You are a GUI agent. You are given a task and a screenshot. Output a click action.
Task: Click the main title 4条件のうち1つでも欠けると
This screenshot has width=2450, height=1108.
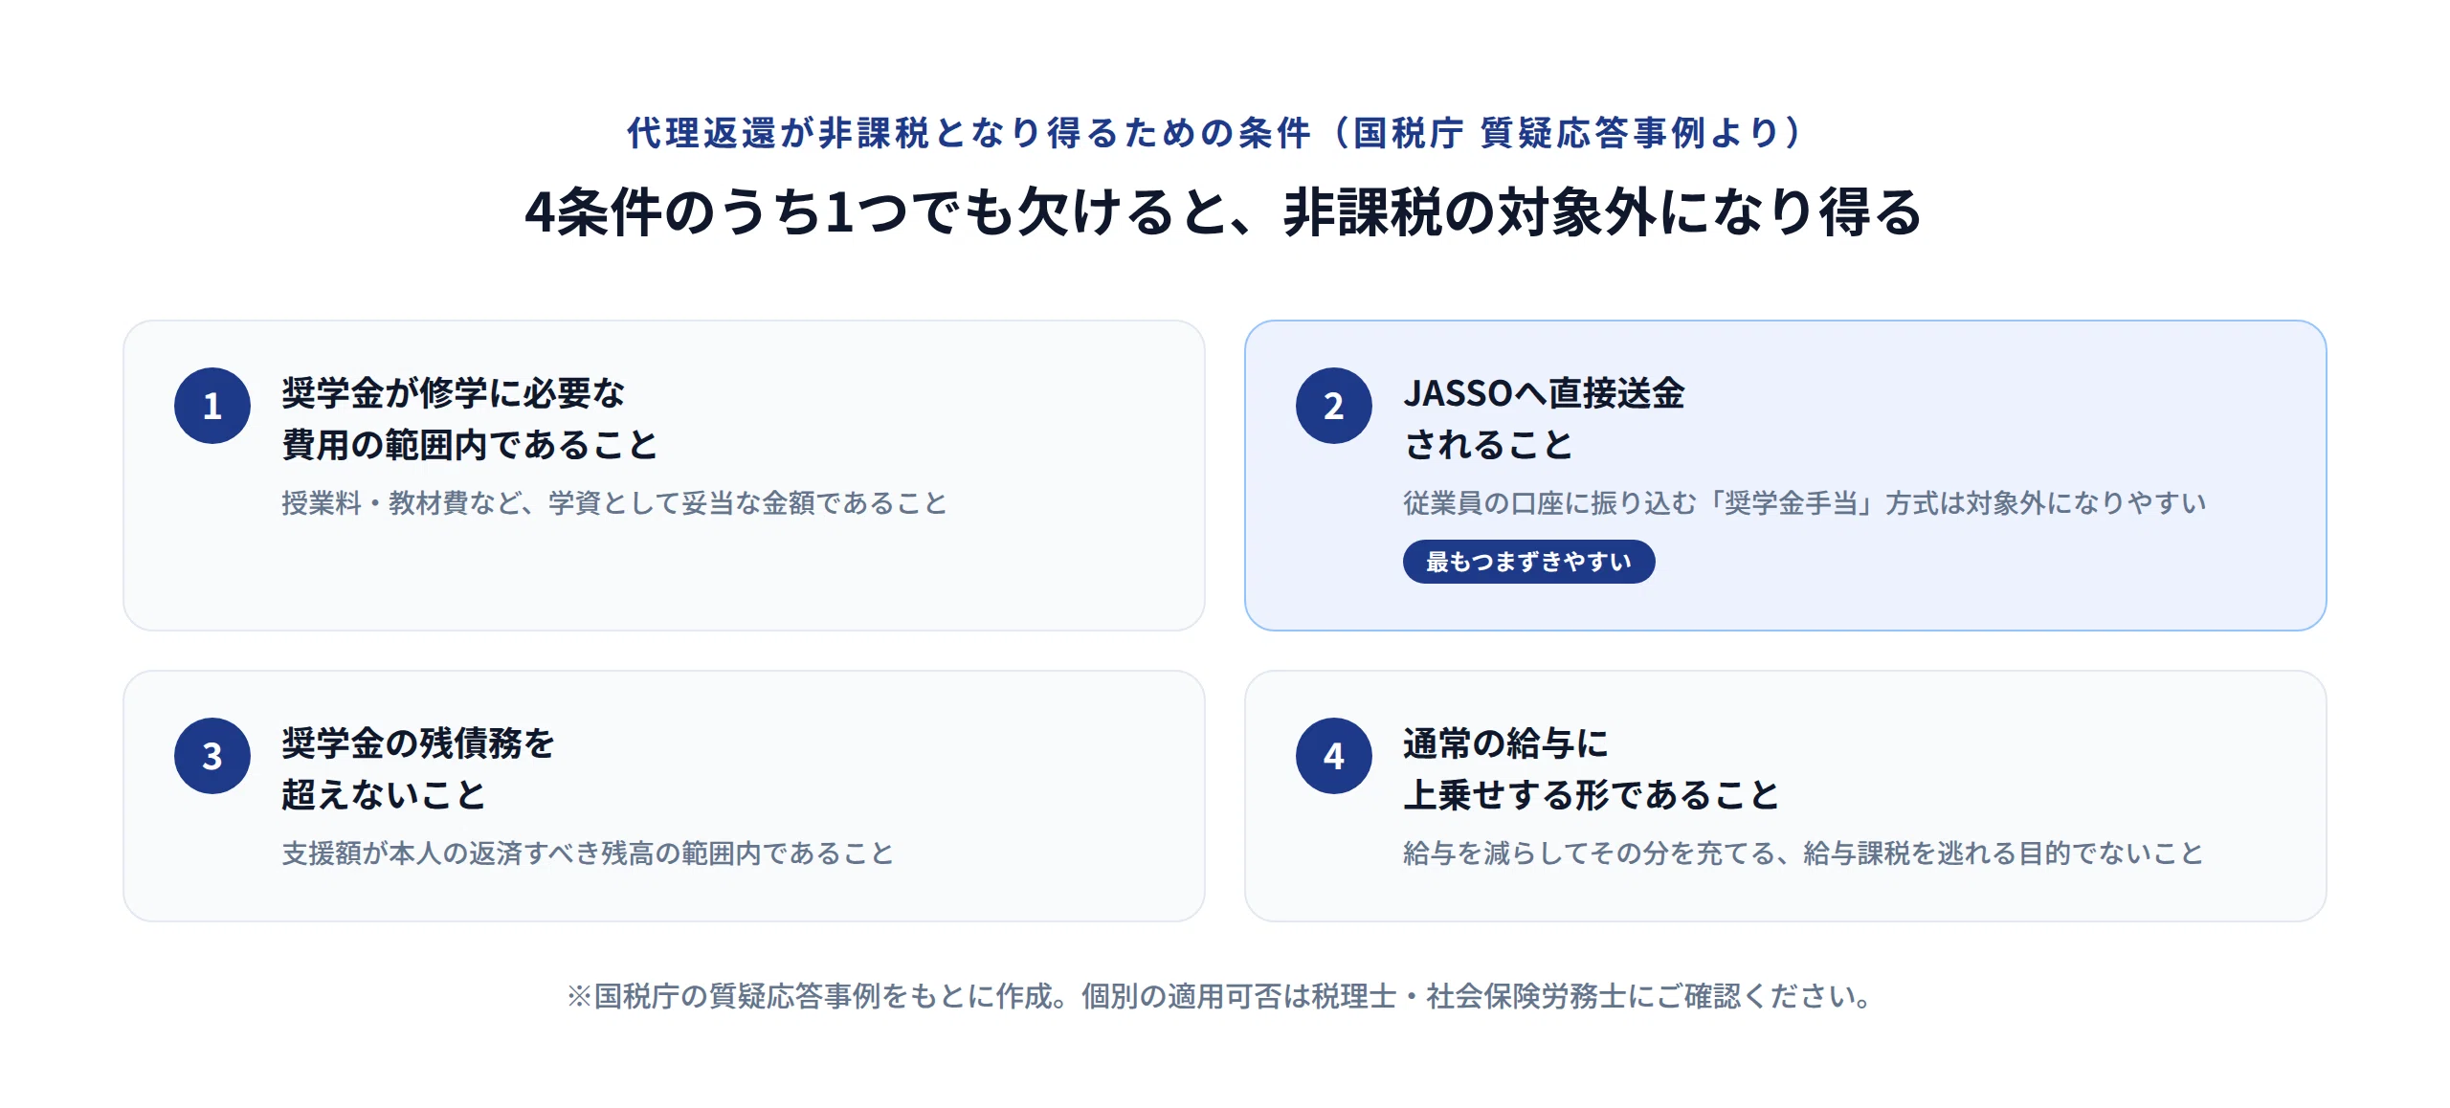pos(1224,211)
